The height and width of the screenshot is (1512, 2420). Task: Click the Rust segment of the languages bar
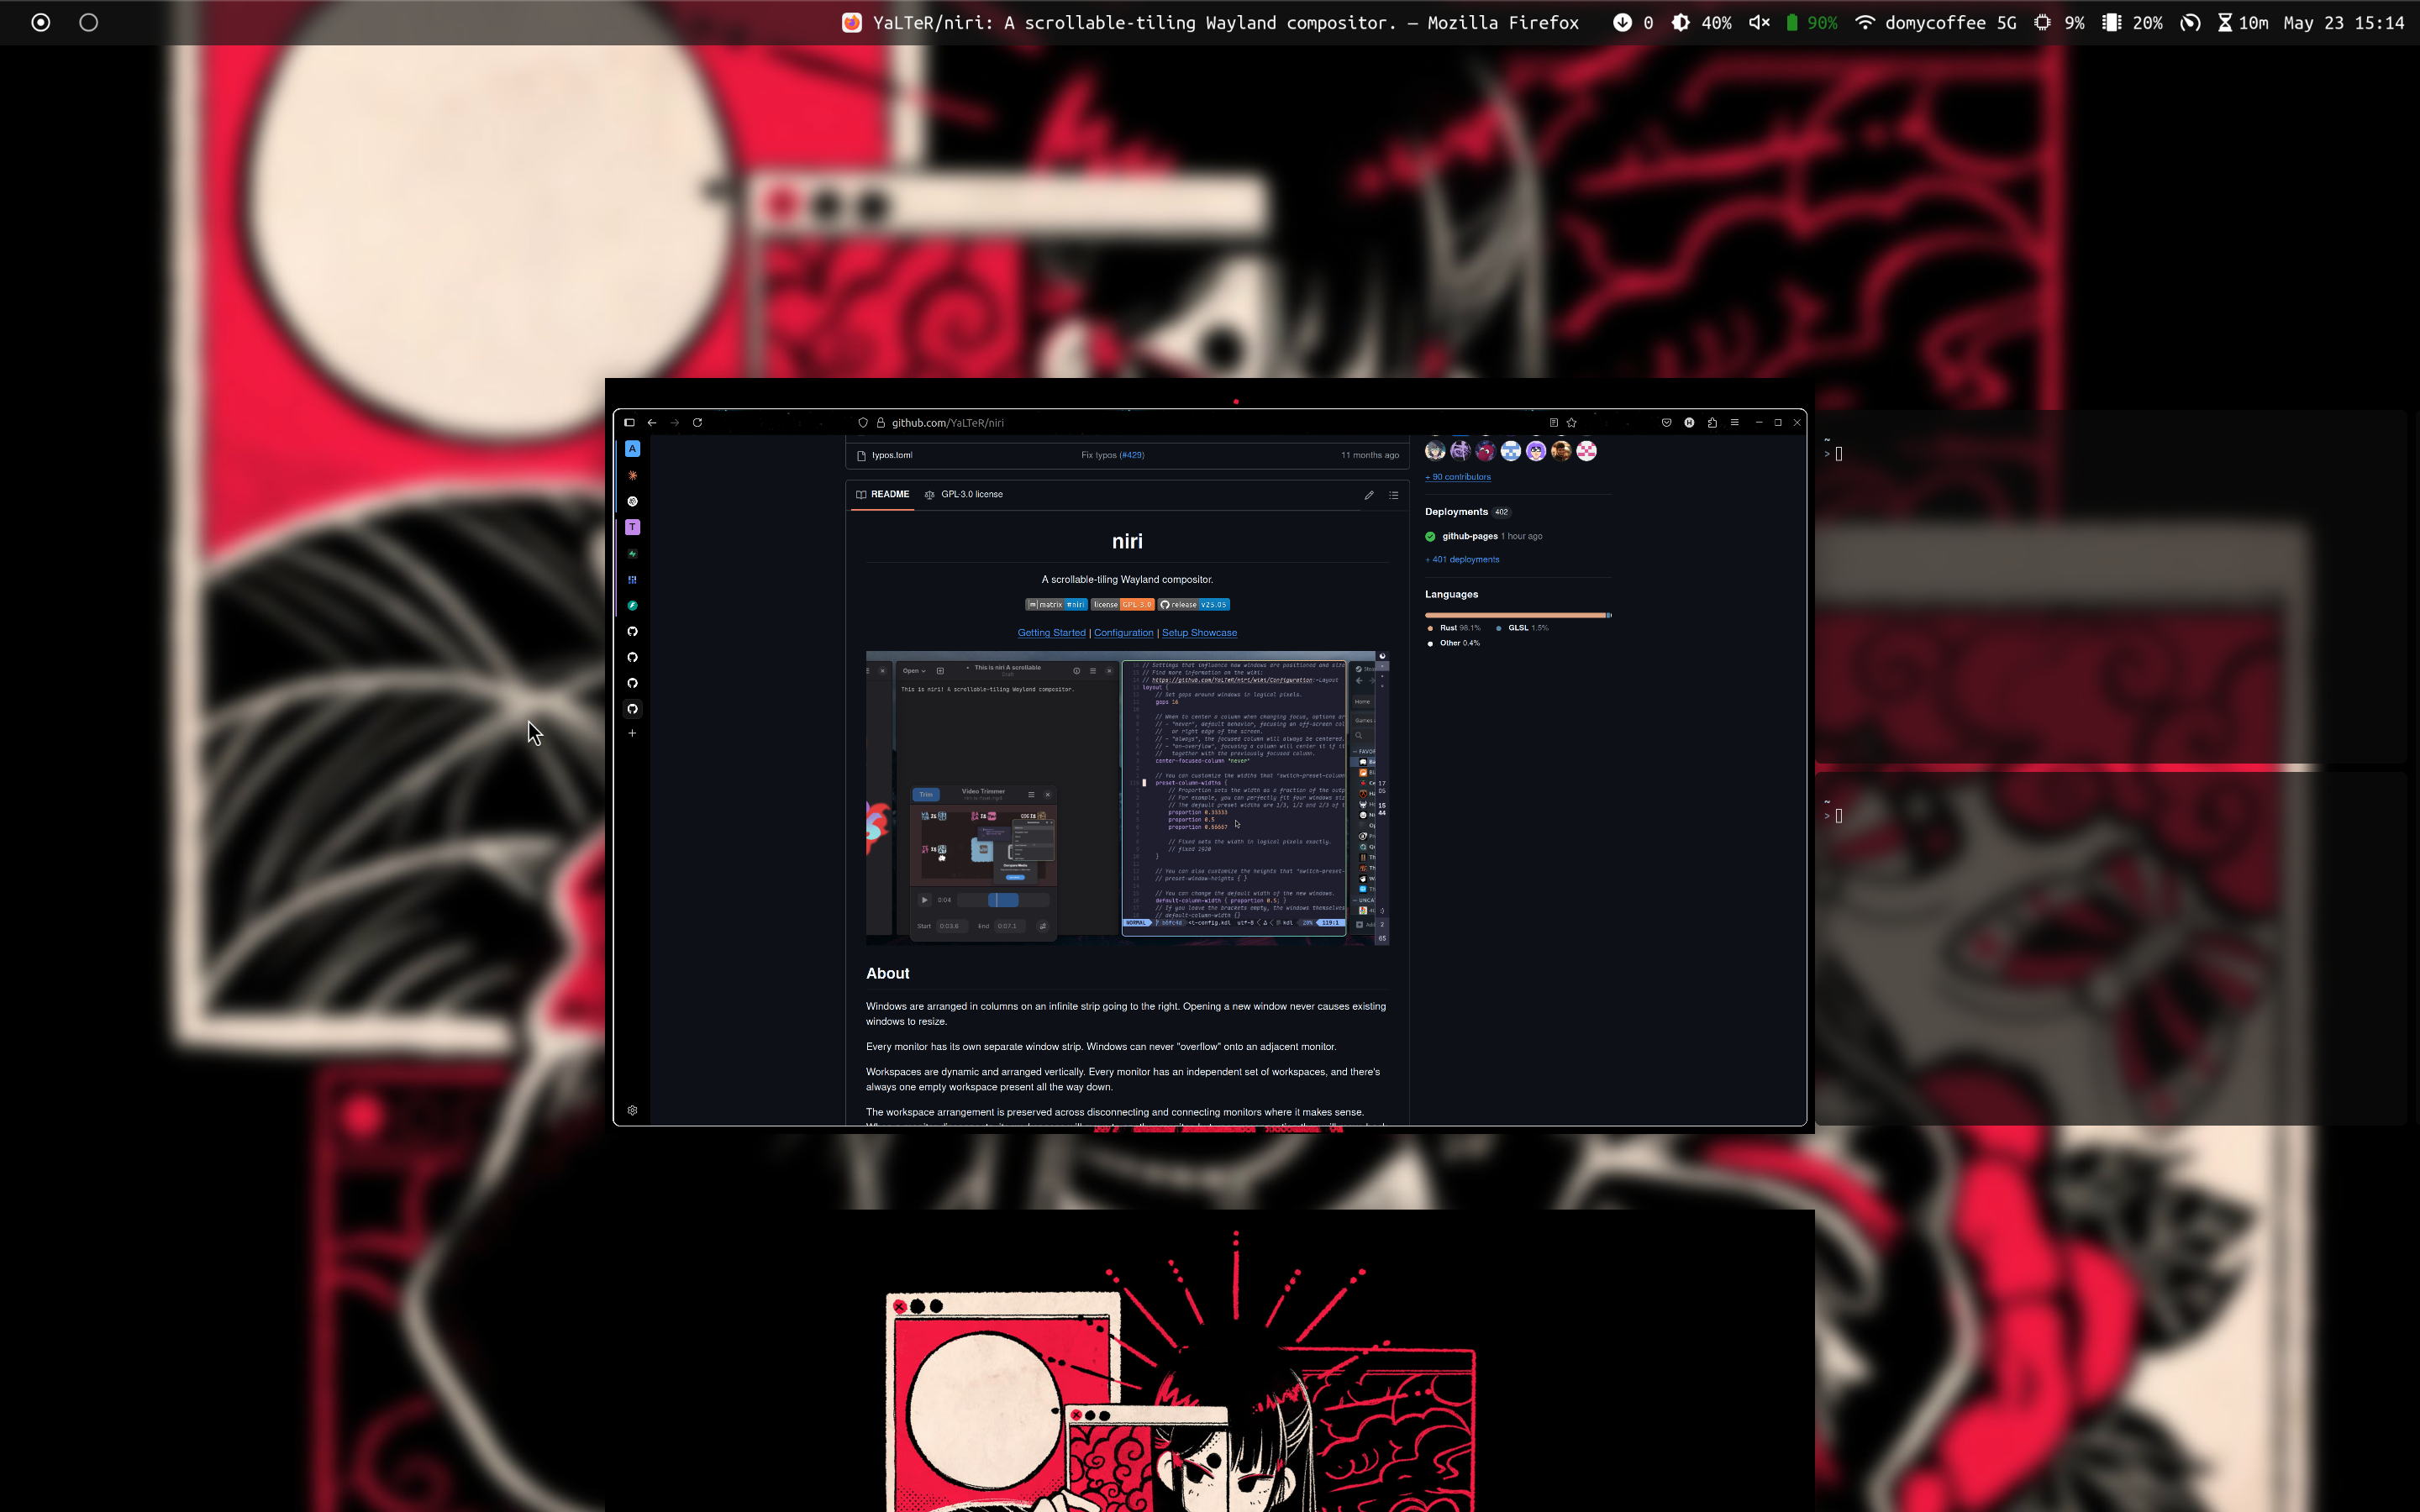(1510, 614)
